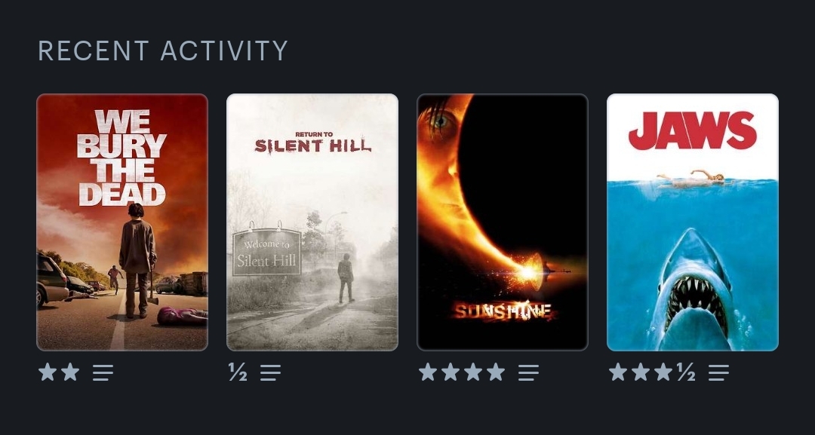Select the second star under We Bury the Dead
Viewport: 815px width, 435px height.
(x=70, y=372)
